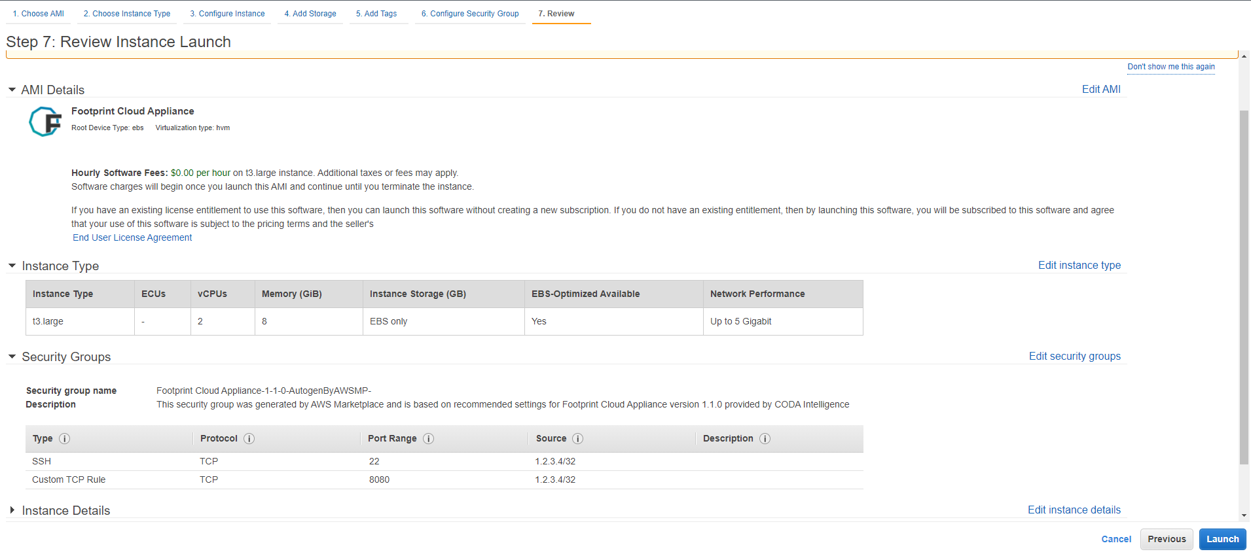Click the $0.00 per hour fee text
Viewport: 1251px width, 556px height.
click(200, 173)
